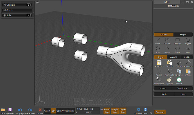The height and width of the screenshot is (115, 194).
Task: Click the Browser button
Action: click(x=160, y=112)
